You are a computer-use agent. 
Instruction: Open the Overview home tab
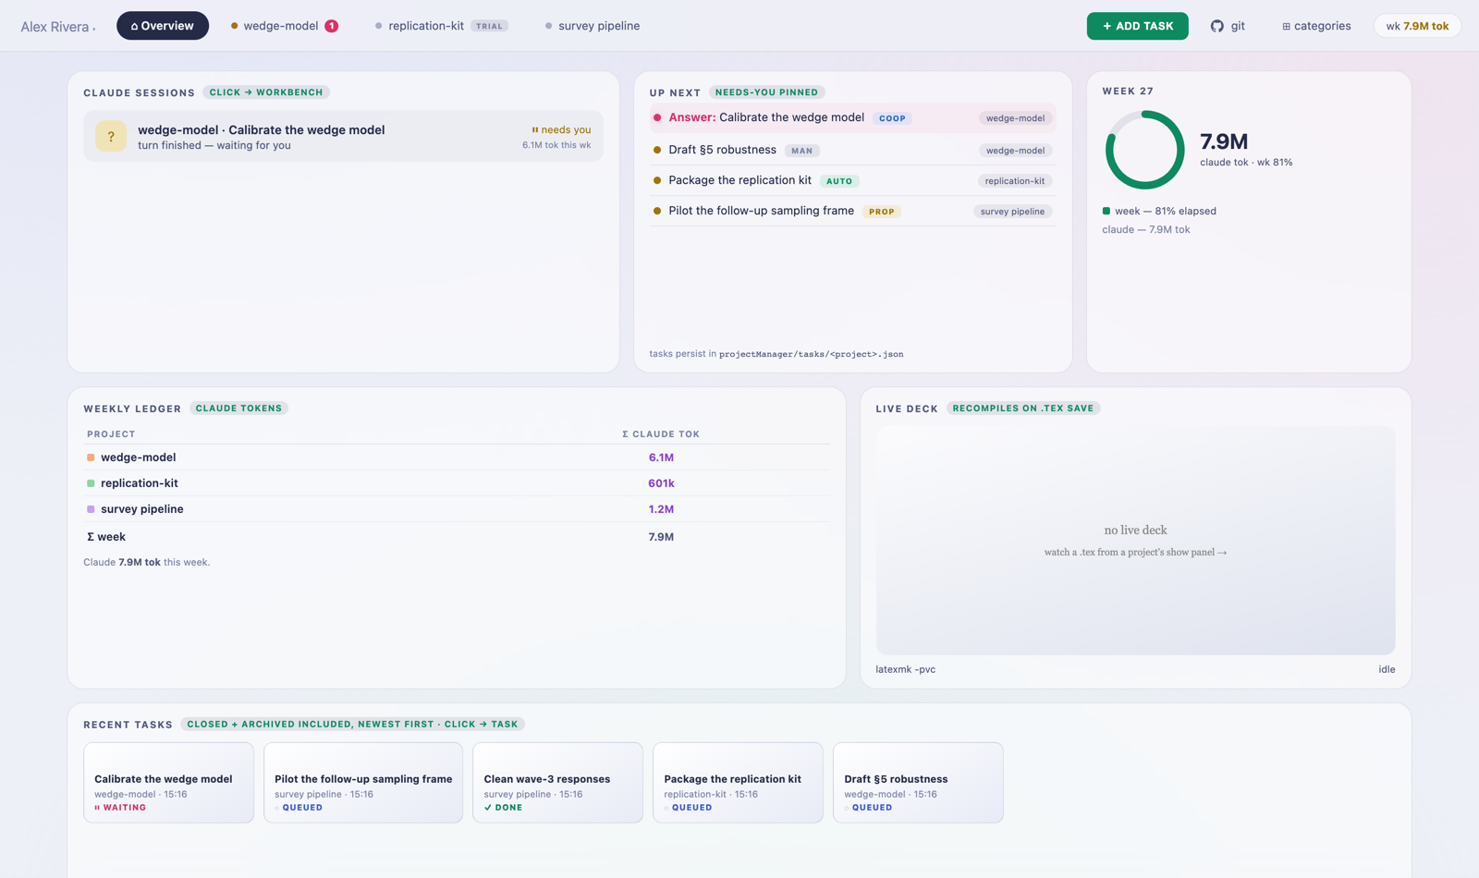tap(163, 26)
